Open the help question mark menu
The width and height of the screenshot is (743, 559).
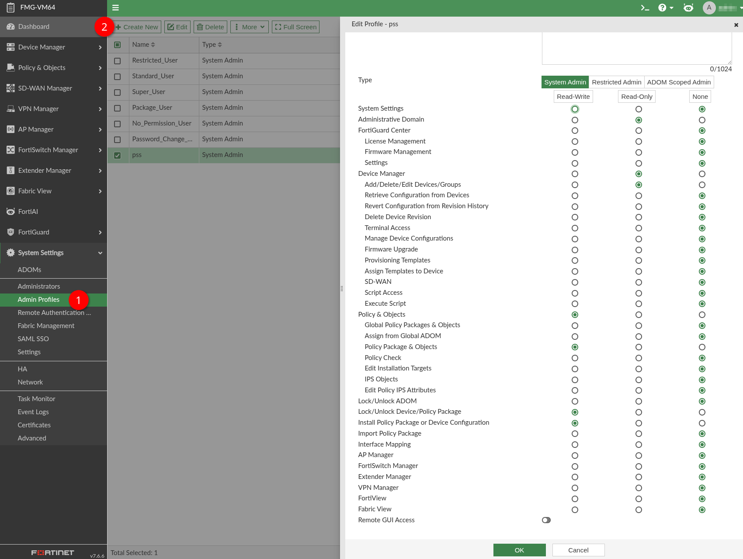(x=665, y=8)
